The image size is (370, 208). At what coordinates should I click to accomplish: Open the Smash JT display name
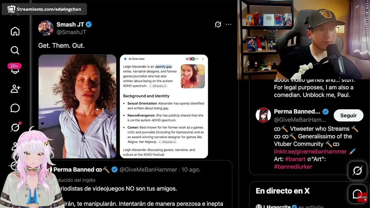click(70, 25)
